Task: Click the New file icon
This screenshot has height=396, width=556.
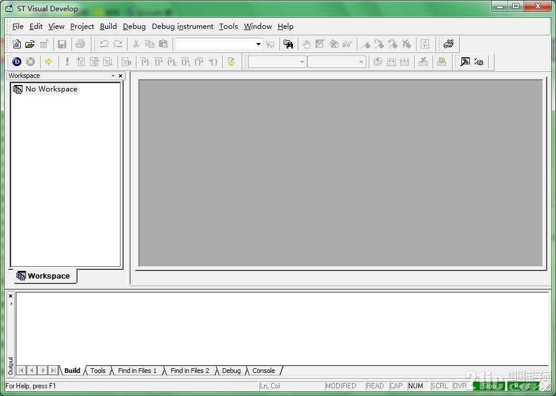Action: (17, 44)
